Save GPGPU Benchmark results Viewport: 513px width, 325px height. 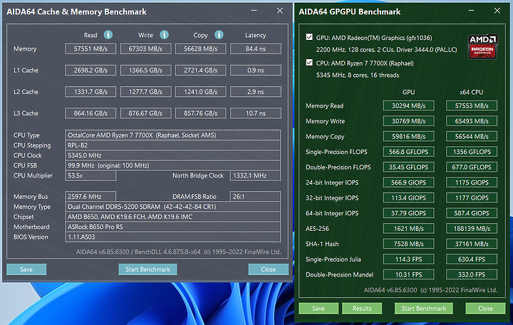click(x=318, y=309)
